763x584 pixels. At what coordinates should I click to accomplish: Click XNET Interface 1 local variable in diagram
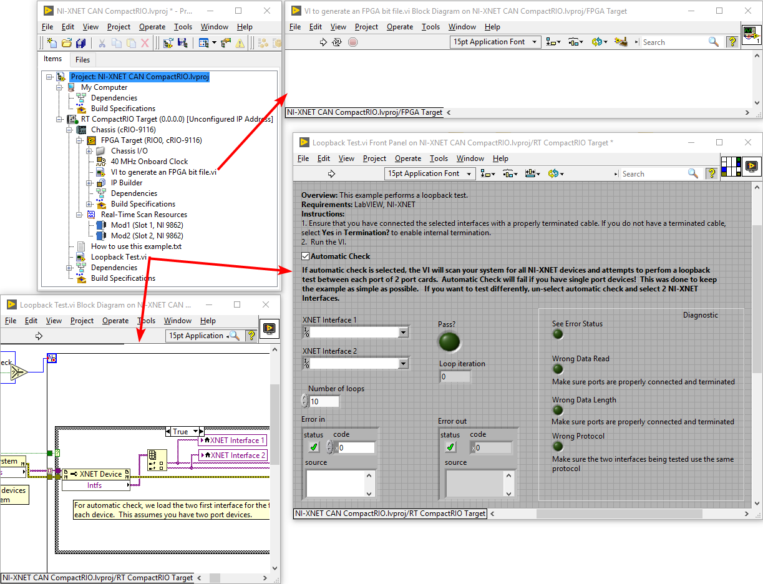point(233,440)
